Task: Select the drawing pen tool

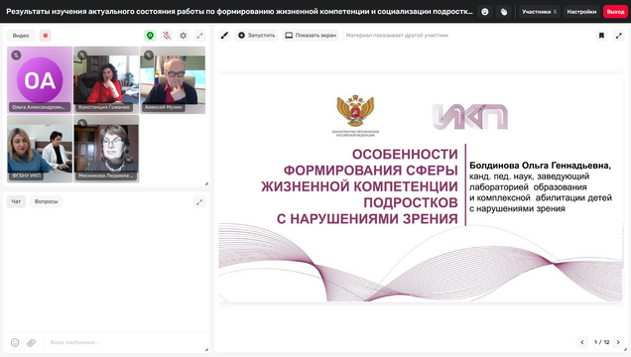Action: (224, 36)
